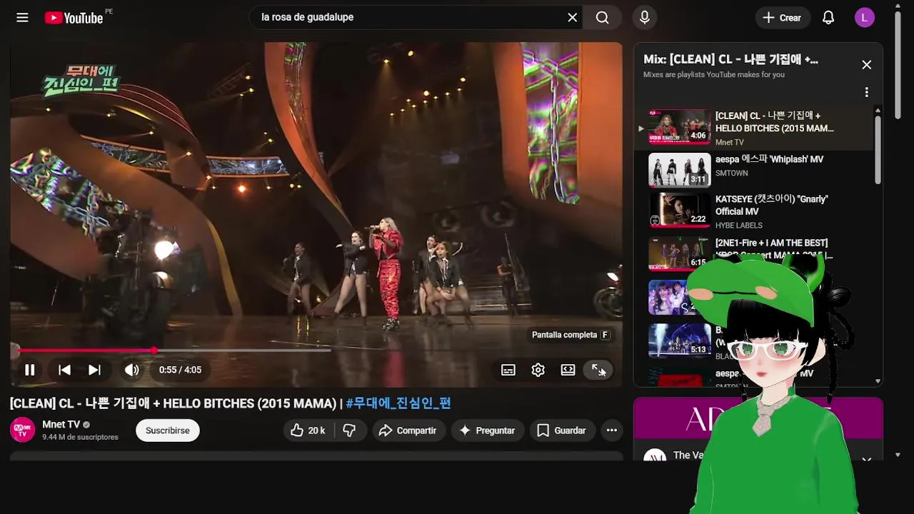Enter full screen mode

click(598, 370)
